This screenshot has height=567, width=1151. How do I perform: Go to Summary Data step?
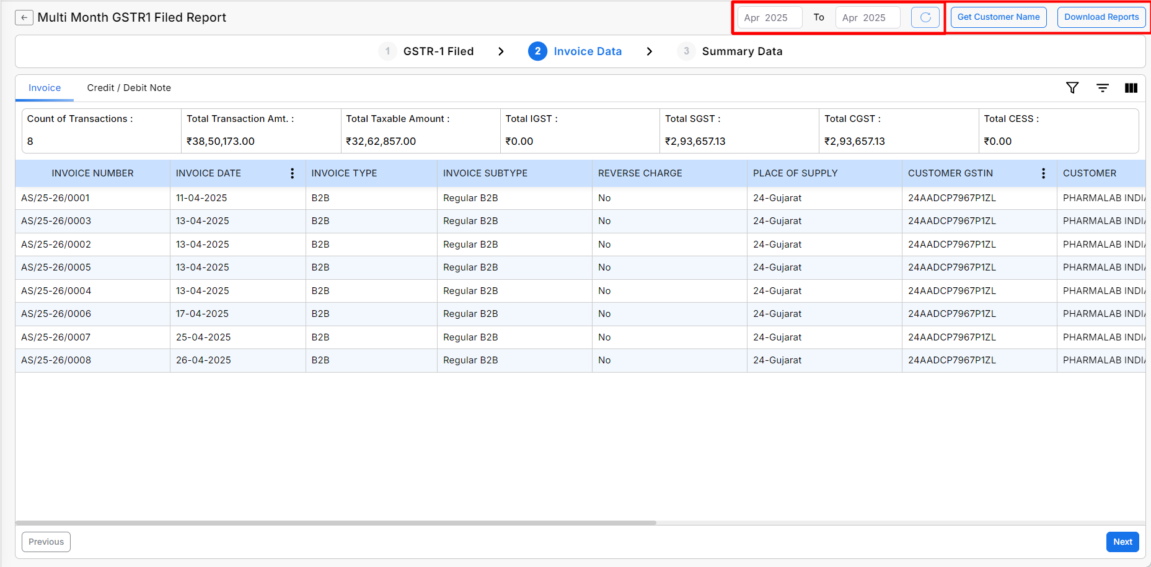[741, 51]
